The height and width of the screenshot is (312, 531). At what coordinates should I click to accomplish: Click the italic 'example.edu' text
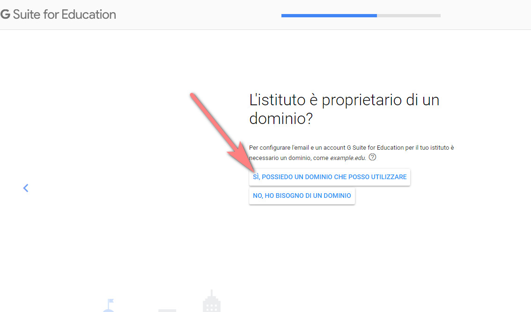tap(348, 158)
